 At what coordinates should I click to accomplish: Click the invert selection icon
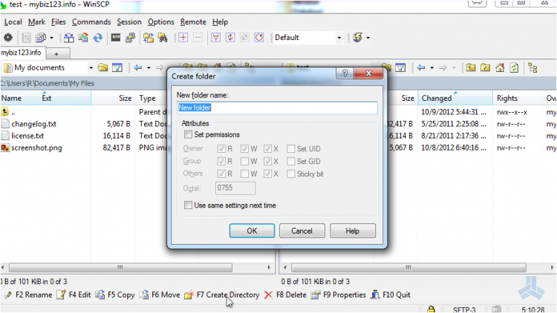(230, 37)
